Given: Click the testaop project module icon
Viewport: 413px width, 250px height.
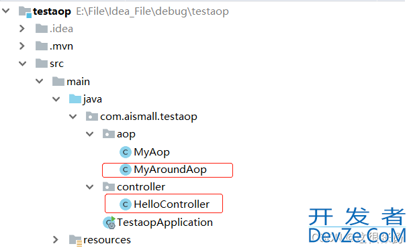Looking at the screenshot, I should (x=25, y=12).
